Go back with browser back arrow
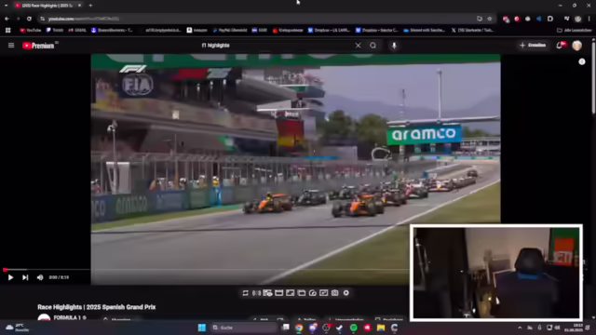 (x=7, y=19)
